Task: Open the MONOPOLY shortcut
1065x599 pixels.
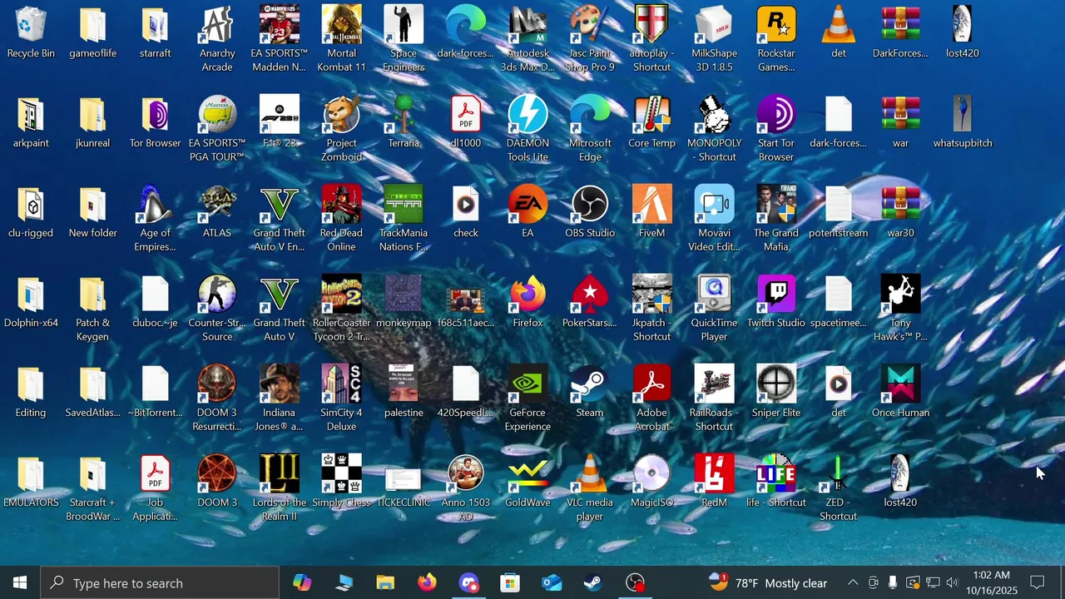Action: click(x=714, y=128)
